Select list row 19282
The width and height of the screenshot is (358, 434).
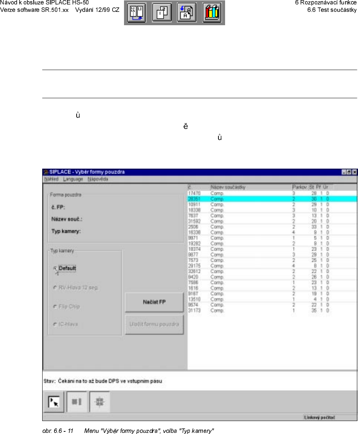[x=272, y=243]
